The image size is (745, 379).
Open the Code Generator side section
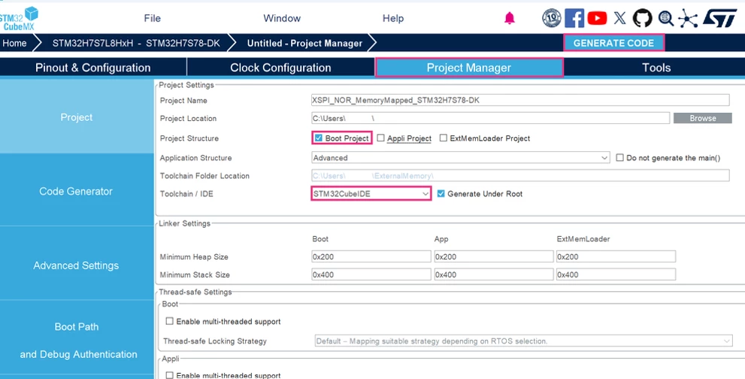coord(77,191)
